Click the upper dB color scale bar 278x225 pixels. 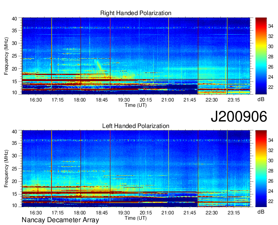click(x=261, y=56)
